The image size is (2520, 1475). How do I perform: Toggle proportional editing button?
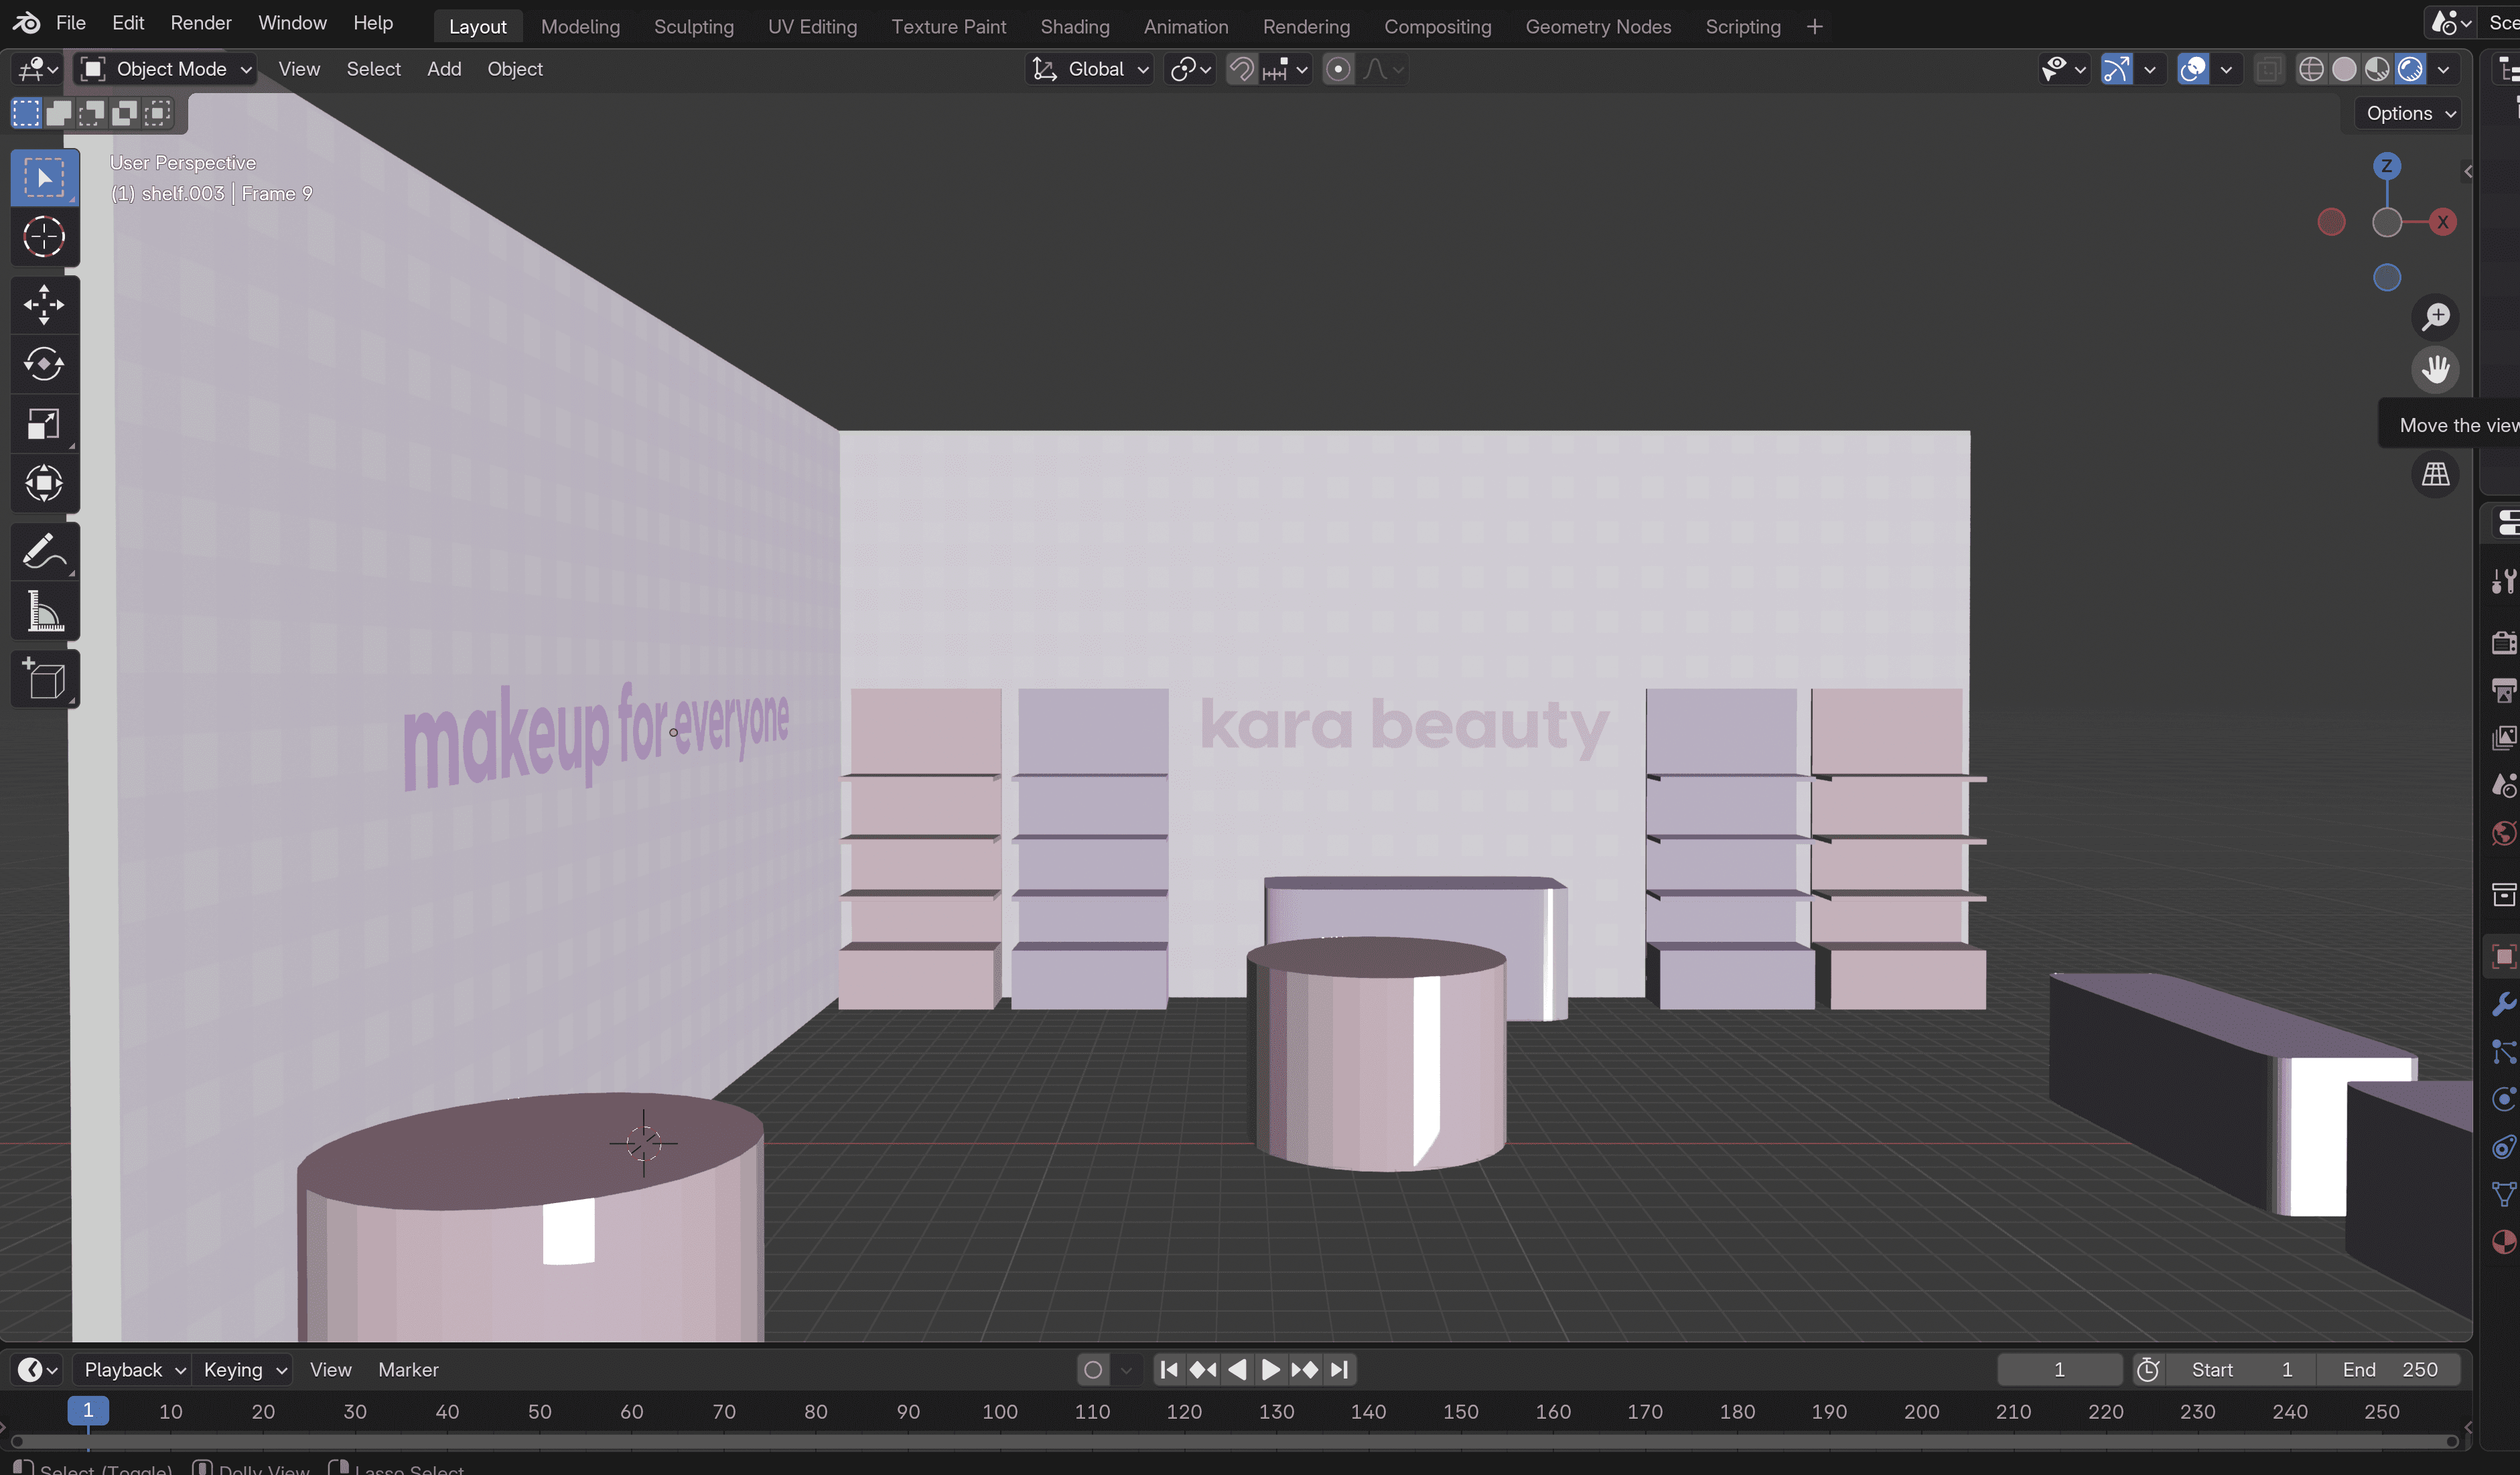1337,69
